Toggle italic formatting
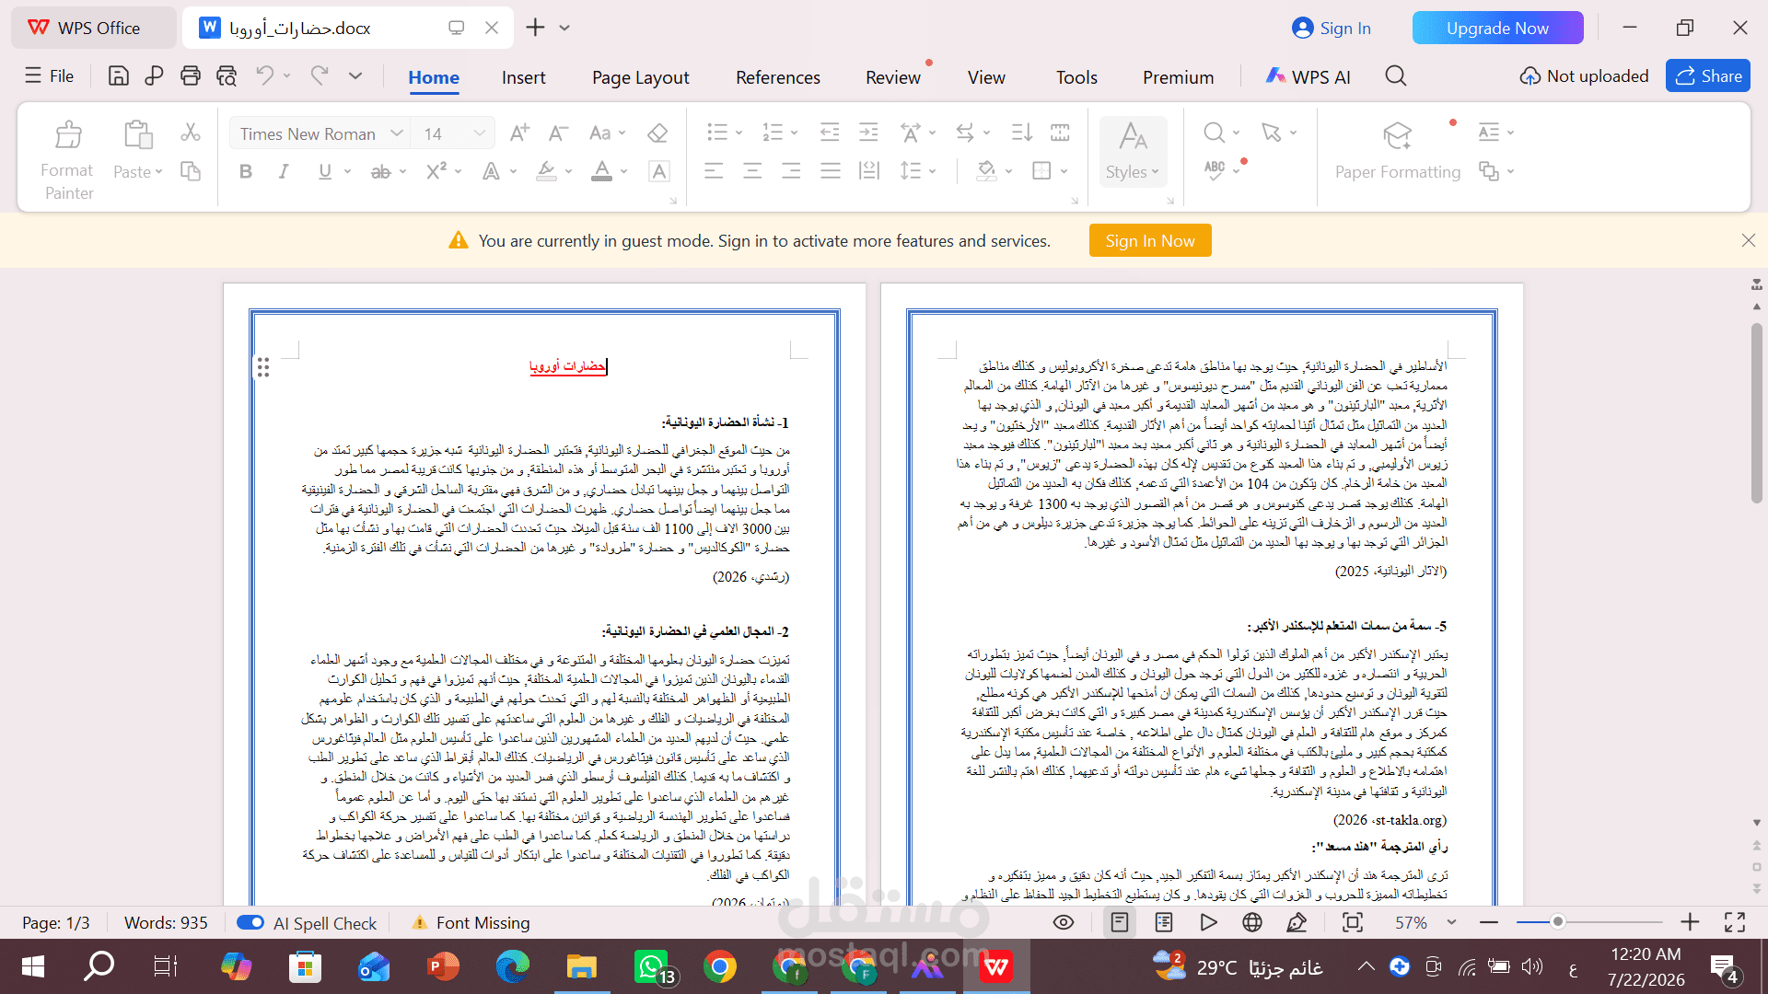Viewport: 1768px width, 994px height. [x=284, y=171]
